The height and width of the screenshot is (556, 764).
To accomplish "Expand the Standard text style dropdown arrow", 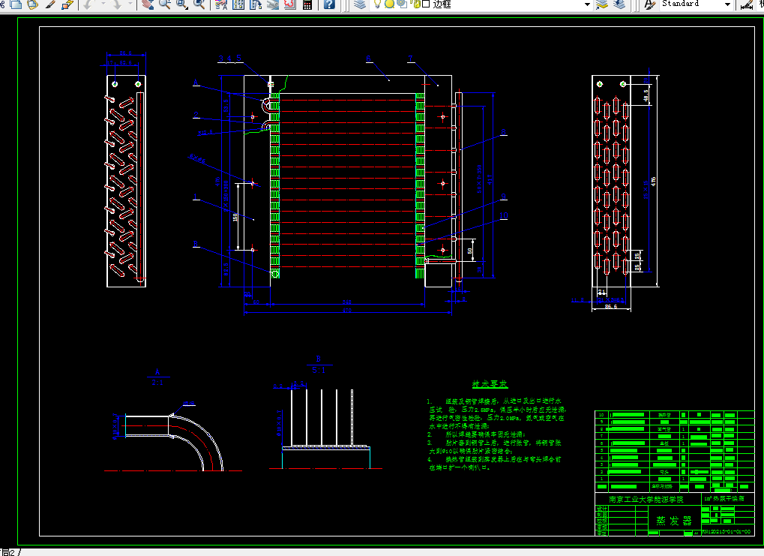I will (x=727, y=5).
